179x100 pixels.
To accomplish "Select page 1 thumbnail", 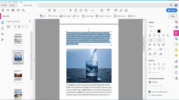I will pyautogui.click(x=18, y=39).
